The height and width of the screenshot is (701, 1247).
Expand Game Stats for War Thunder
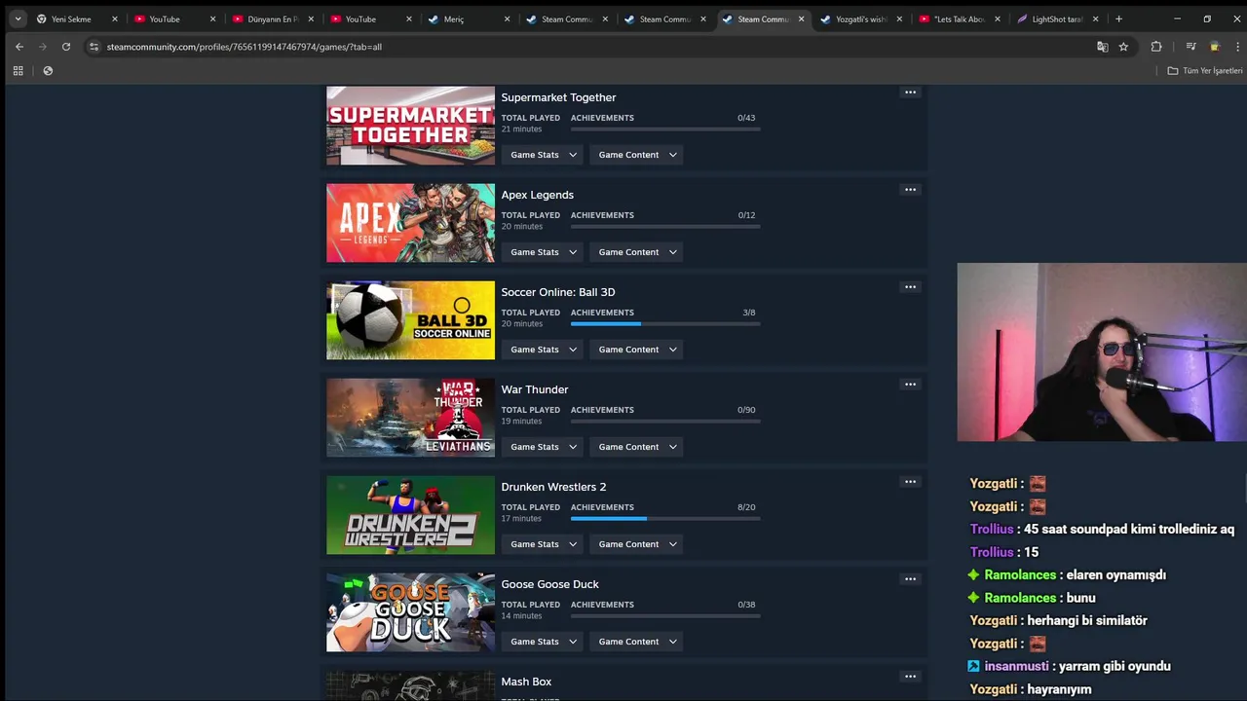click(x=544, y=447)
